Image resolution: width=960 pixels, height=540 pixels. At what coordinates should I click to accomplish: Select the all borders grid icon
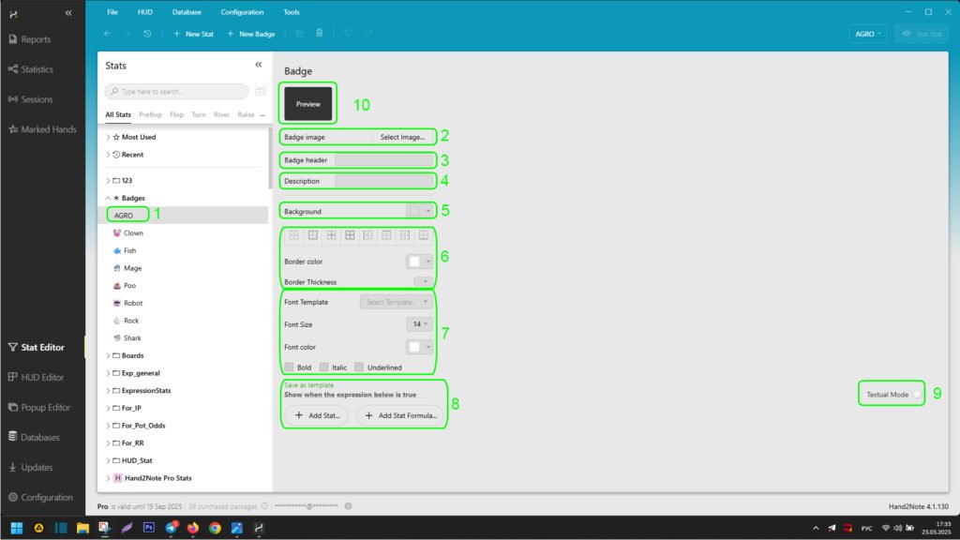[x=350, y=235]
